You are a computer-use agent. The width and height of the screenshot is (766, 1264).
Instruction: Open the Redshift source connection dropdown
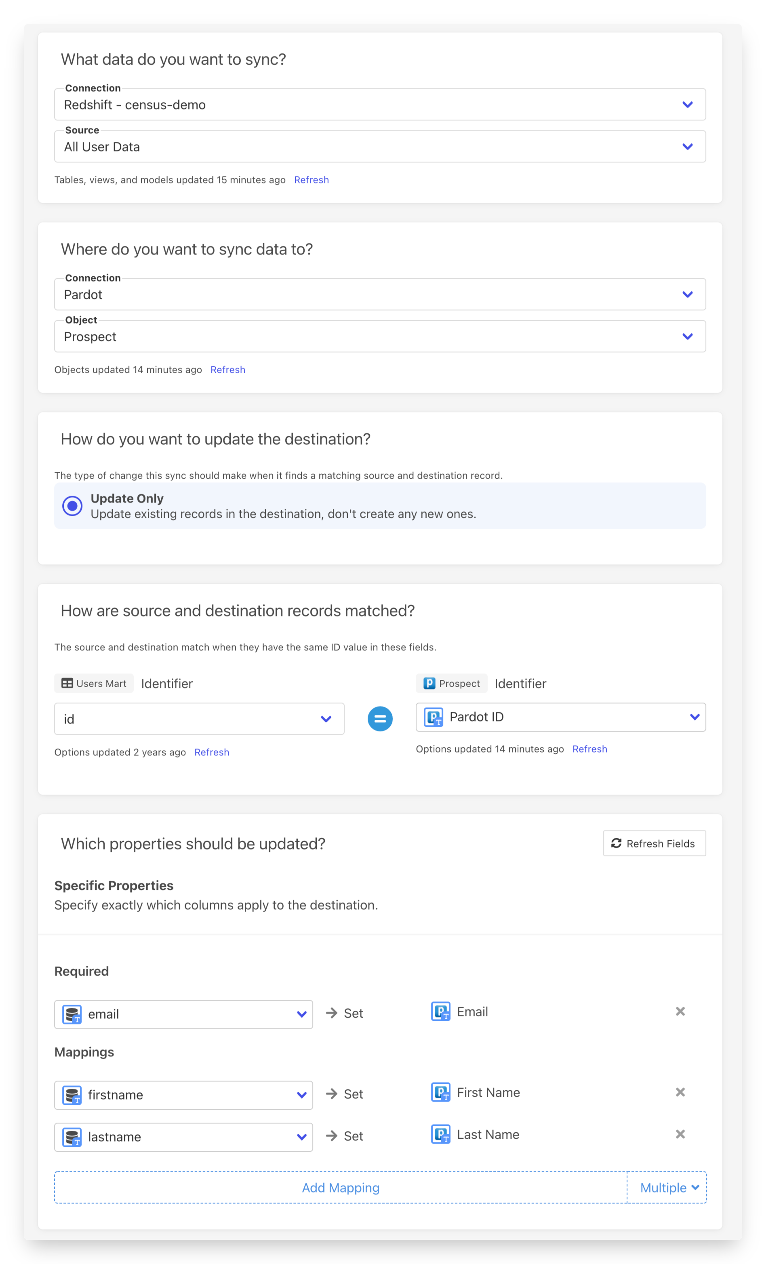pyautogui.click(x=380, y=105)
